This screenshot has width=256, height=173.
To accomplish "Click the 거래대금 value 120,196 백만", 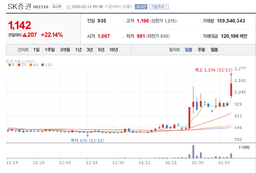I will pyautogui.click(x=234, y=36).
